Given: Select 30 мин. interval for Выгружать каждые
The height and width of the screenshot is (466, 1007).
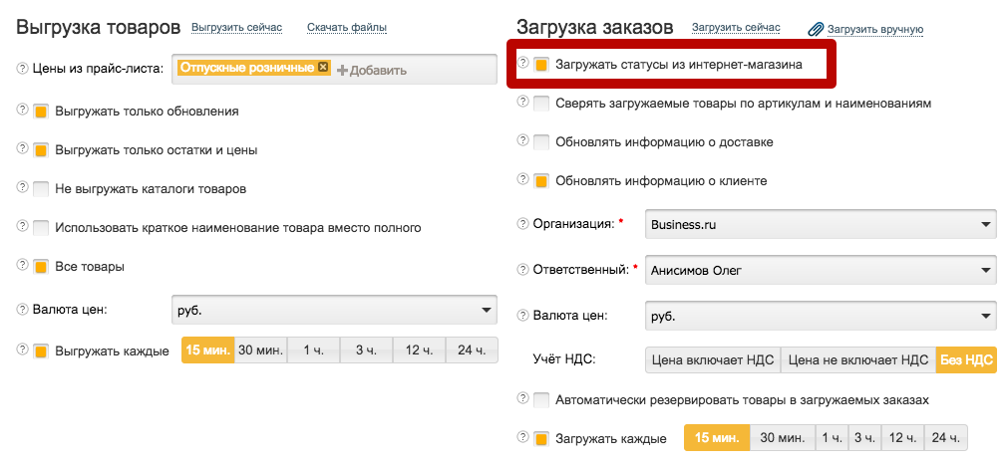Looking at the screenshot, I should [260, 350].
